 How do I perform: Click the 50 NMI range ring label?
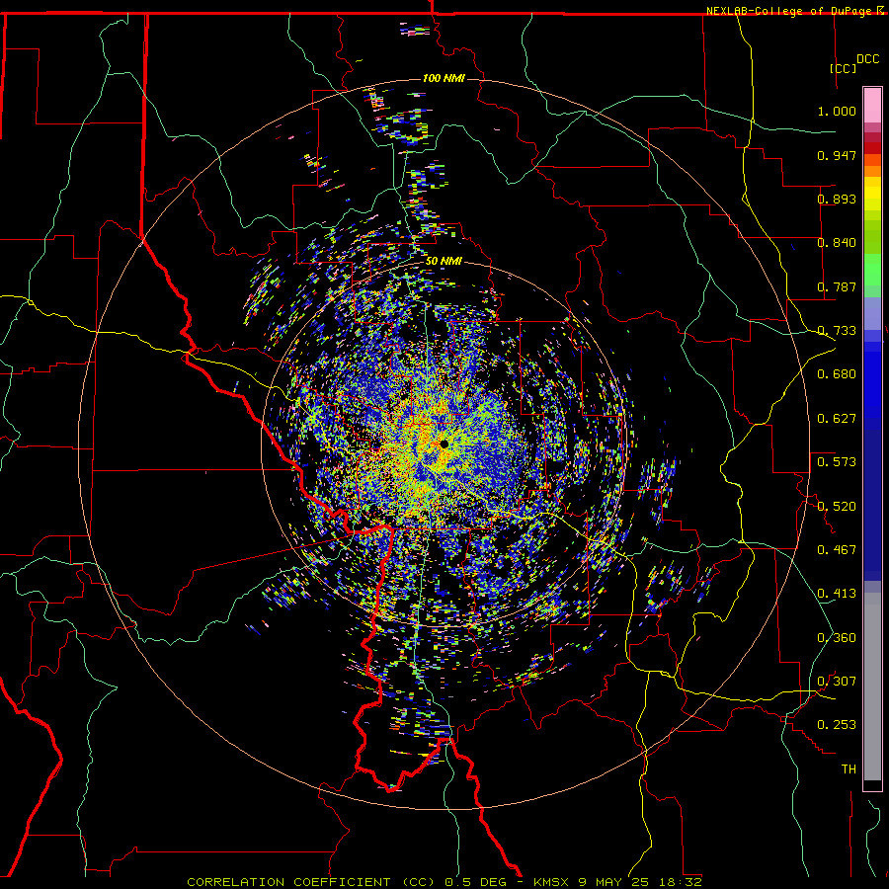click(x=444, y=262)
